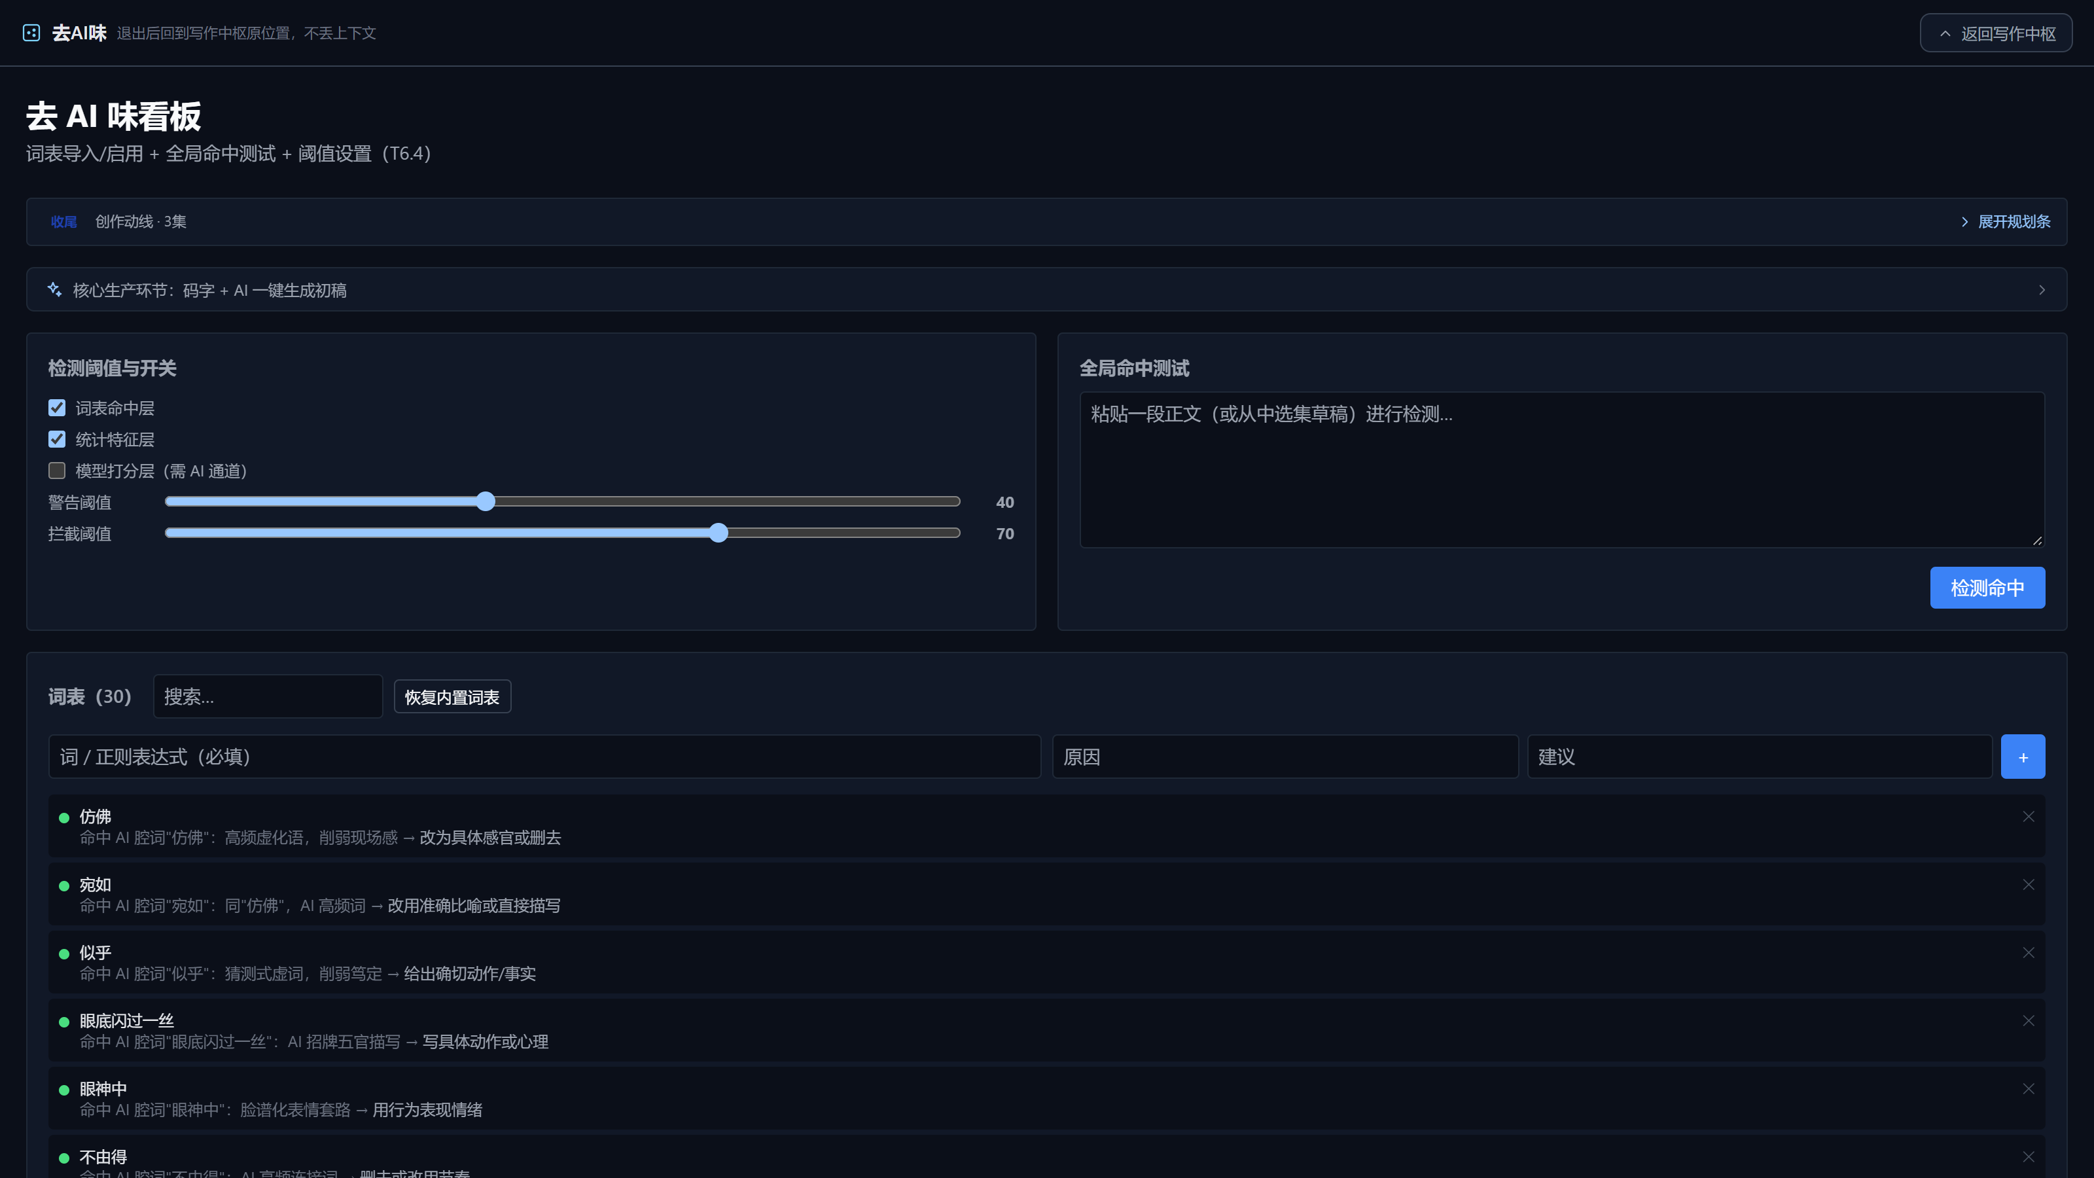Click the 收尾 stage tag
2094x1178 pixels.
[63, 222]
